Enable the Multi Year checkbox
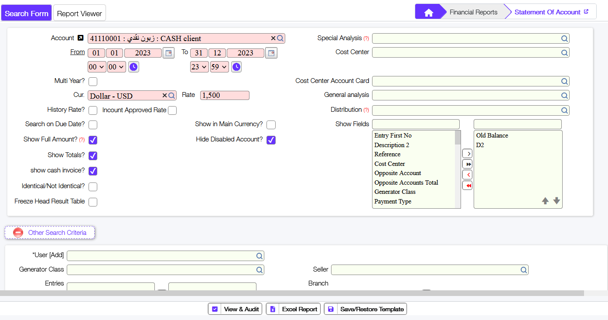608x320 pixels. (x=93, y=81)
